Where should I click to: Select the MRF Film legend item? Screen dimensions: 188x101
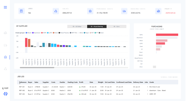tap(74, 33)
